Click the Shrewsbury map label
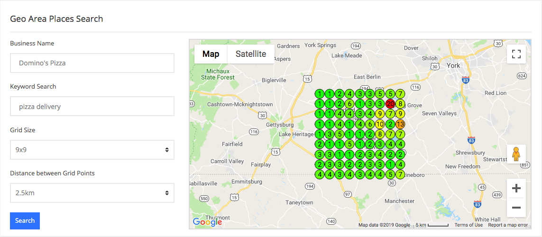This screenshot has width=542, height=237. pyautogui.click(x=469, y=153)
